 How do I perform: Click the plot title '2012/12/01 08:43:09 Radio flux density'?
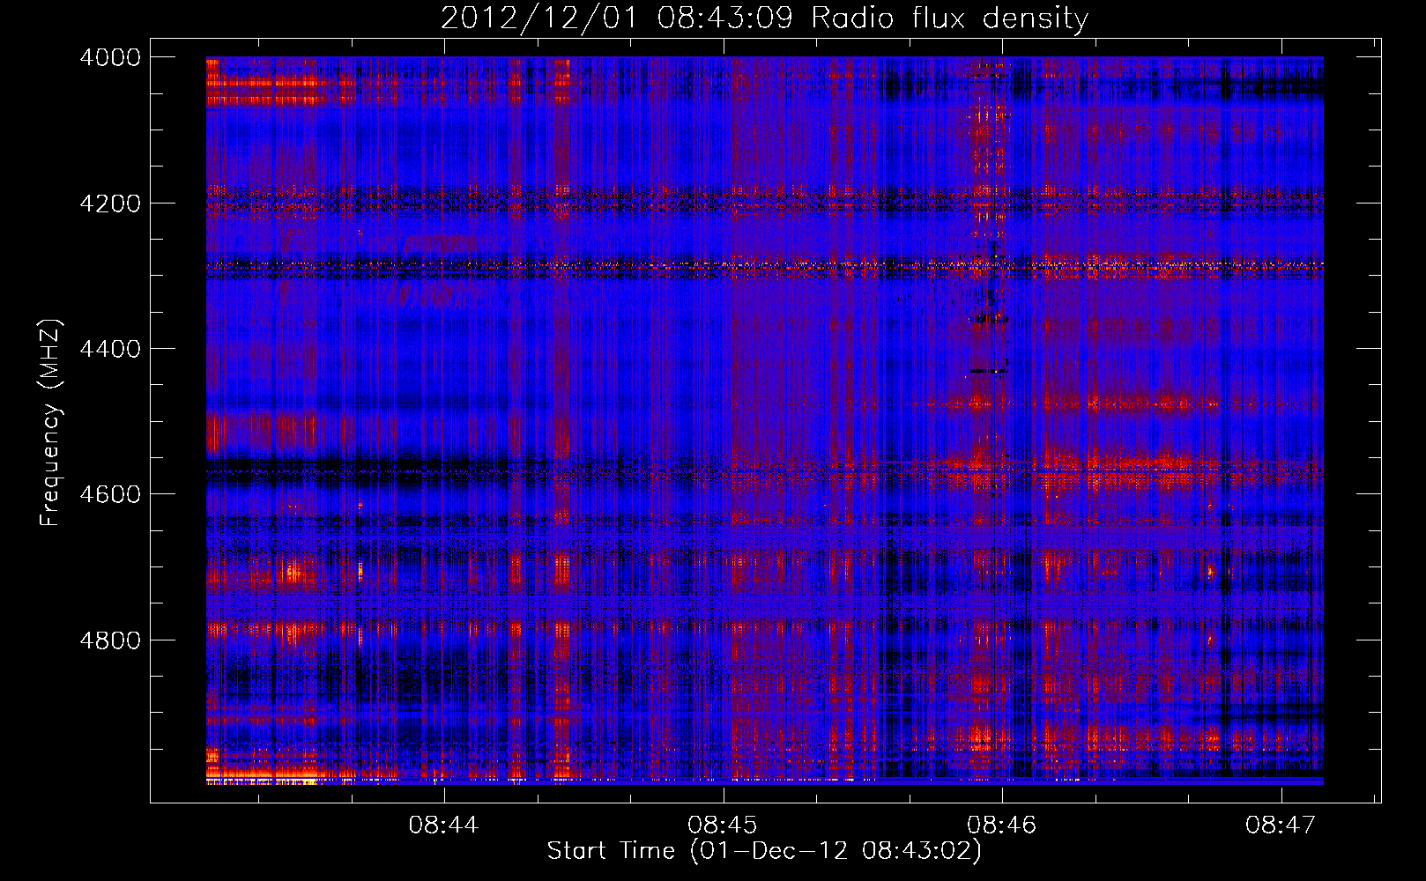tap(764, 18)
